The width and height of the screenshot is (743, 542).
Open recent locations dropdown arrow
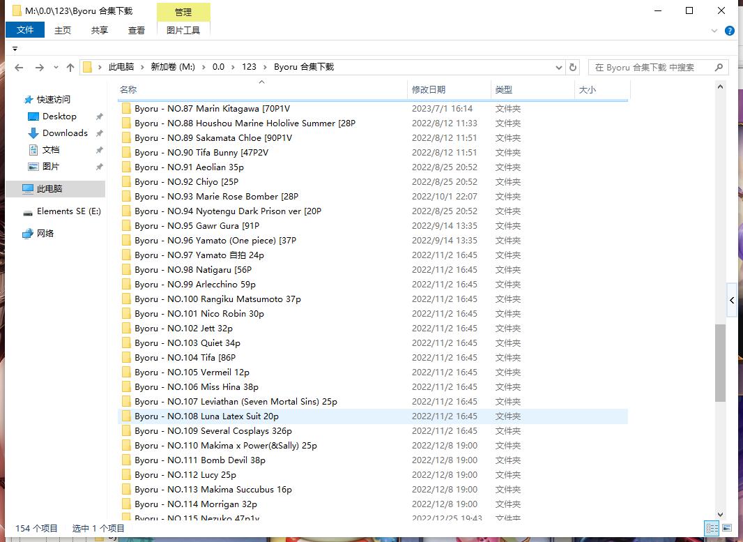click(56, 68)
